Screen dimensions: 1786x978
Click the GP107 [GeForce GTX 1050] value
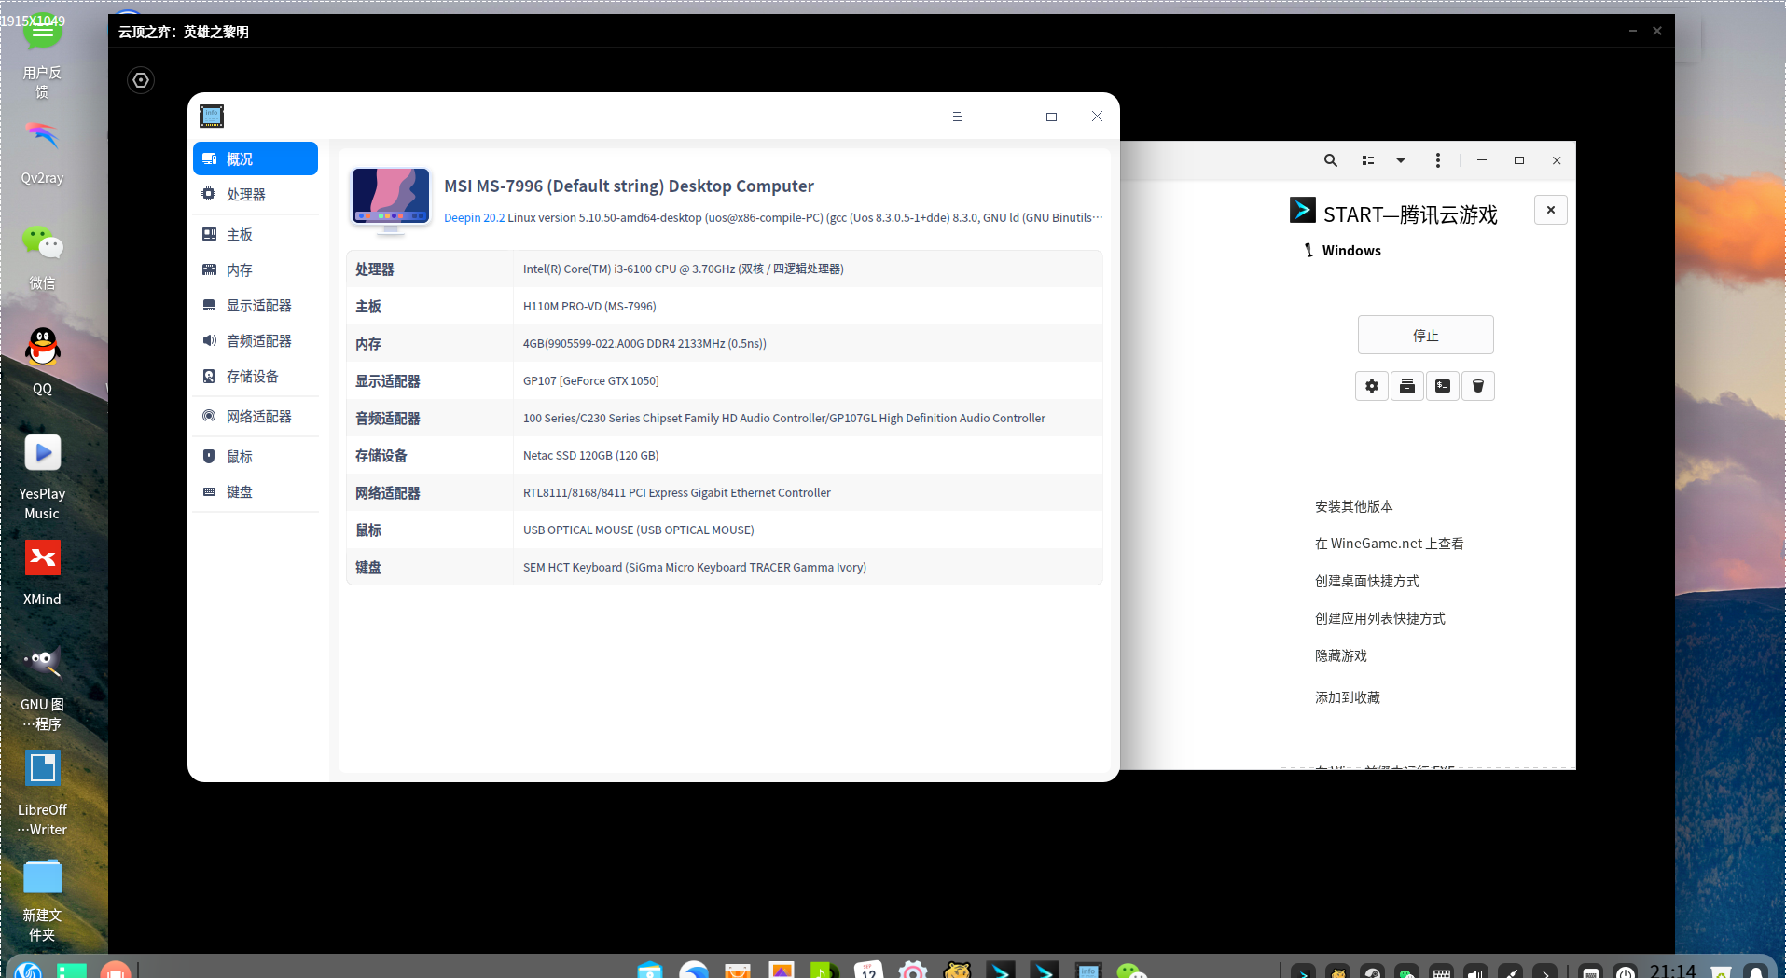[x=590, y=380]
